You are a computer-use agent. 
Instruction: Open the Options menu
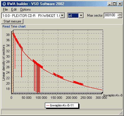[25, 9]
